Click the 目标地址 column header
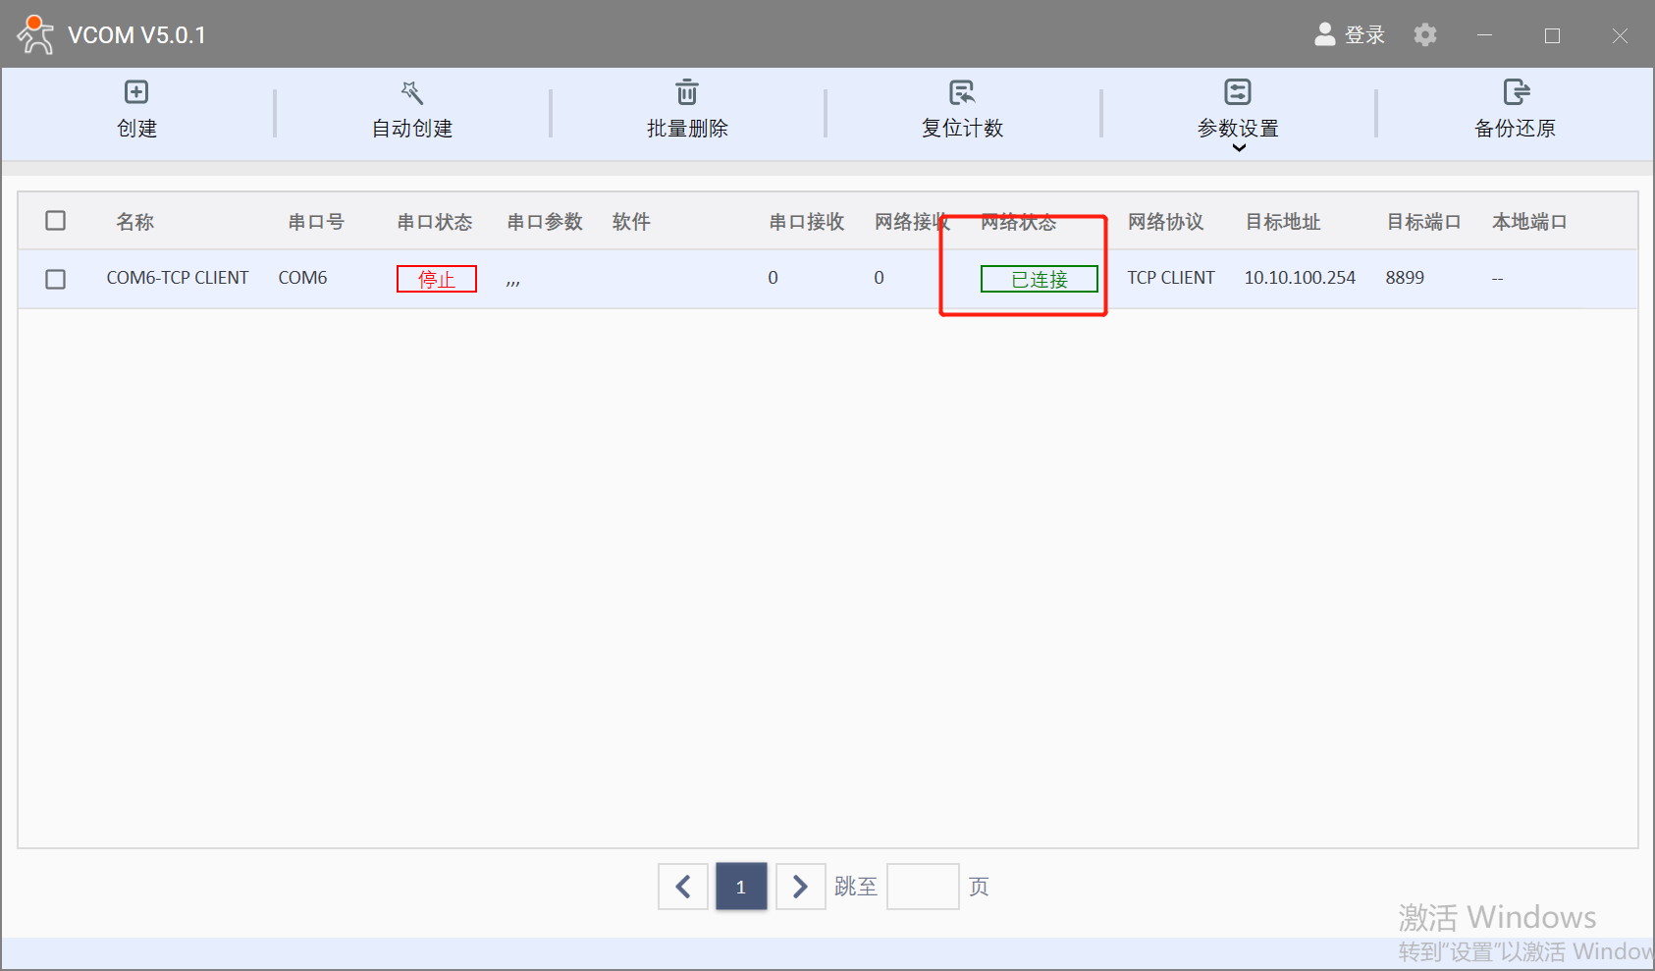 [x=1282, y=222]
